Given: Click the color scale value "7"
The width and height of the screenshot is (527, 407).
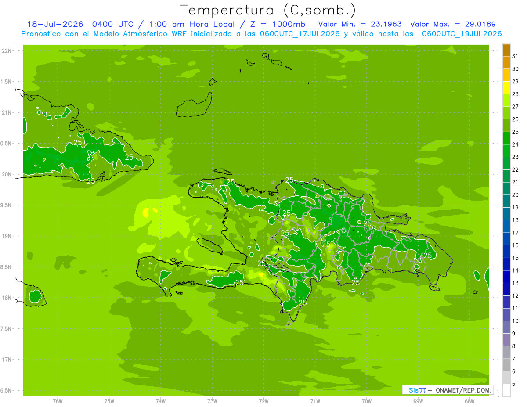Looking at the screenshot, I should point(514,359).
